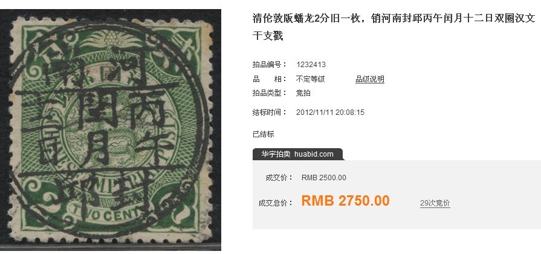Click the 已结标 closed status text
The height and width of the screenshot is (254, 541).
(264, 134)
